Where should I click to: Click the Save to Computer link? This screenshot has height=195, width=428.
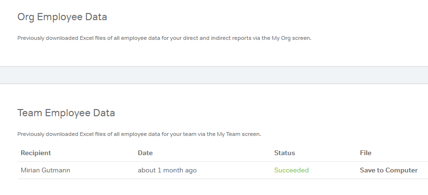[x=389, y=170]
